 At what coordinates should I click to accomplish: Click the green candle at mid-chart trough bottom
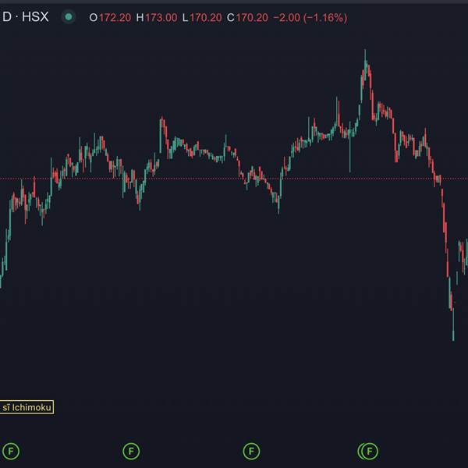coord(278,204)
